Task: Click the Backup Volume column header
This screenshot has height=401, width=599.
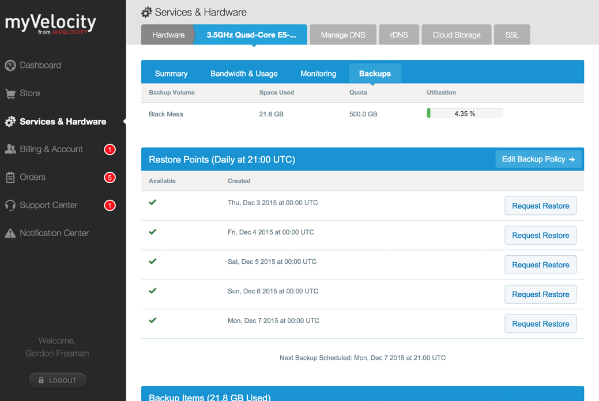Action: [x=172, y=92]
